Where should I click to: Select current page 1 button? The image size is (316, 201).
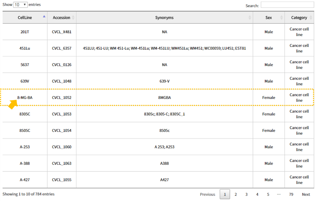tap(225, 194)
